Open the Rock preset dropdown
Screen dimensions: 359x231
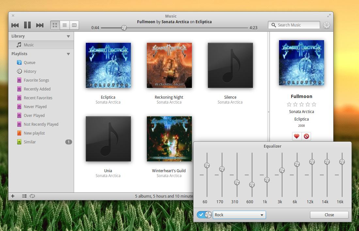point(239,215)
